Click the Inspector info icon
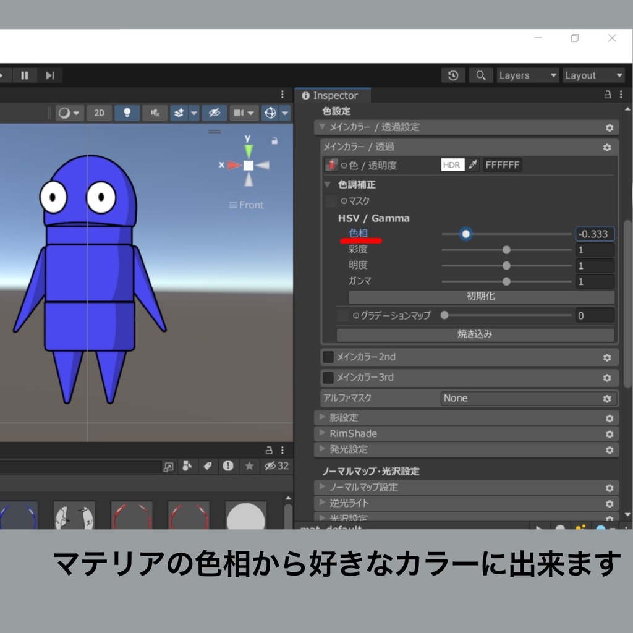This screenshot has width=633, height=633. 305,96
